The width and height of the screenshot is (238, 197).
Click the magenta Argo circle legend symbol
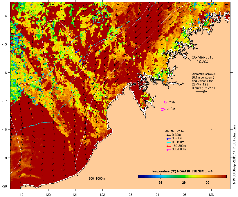tap(165, 102)
